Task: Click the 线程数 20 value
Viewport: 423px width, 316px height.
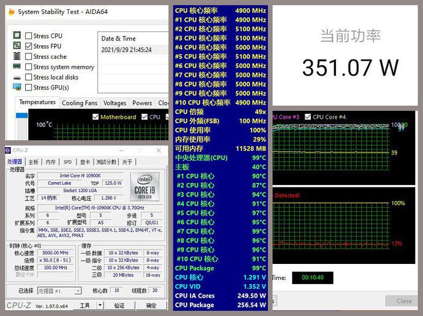Action: pyautogui.click(x=155, y=290)
